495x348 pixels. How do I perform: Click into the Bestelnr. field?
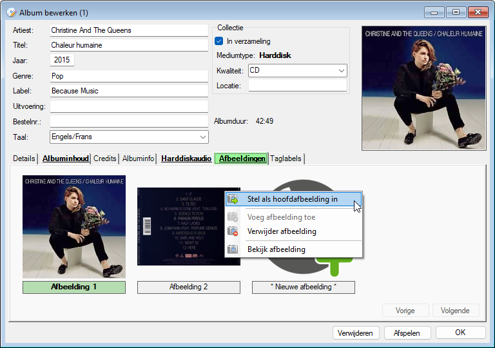point(129,122)
